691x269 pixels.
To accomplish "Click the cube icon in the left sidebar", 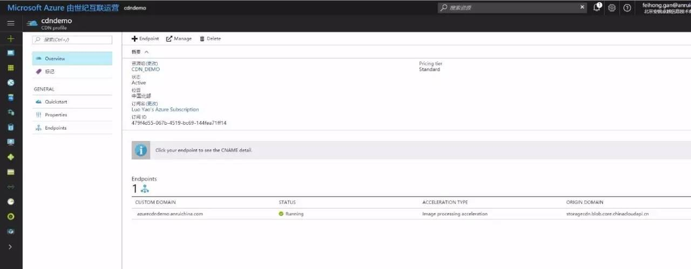I will click(11, 231).
